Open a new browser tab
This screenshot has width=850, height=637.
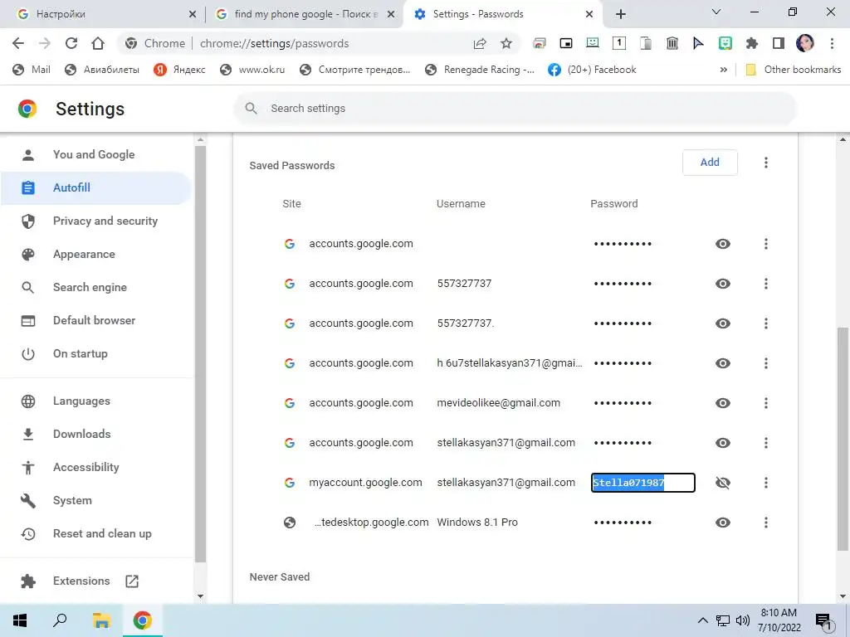pyautogui.click(x=621, y=14)
